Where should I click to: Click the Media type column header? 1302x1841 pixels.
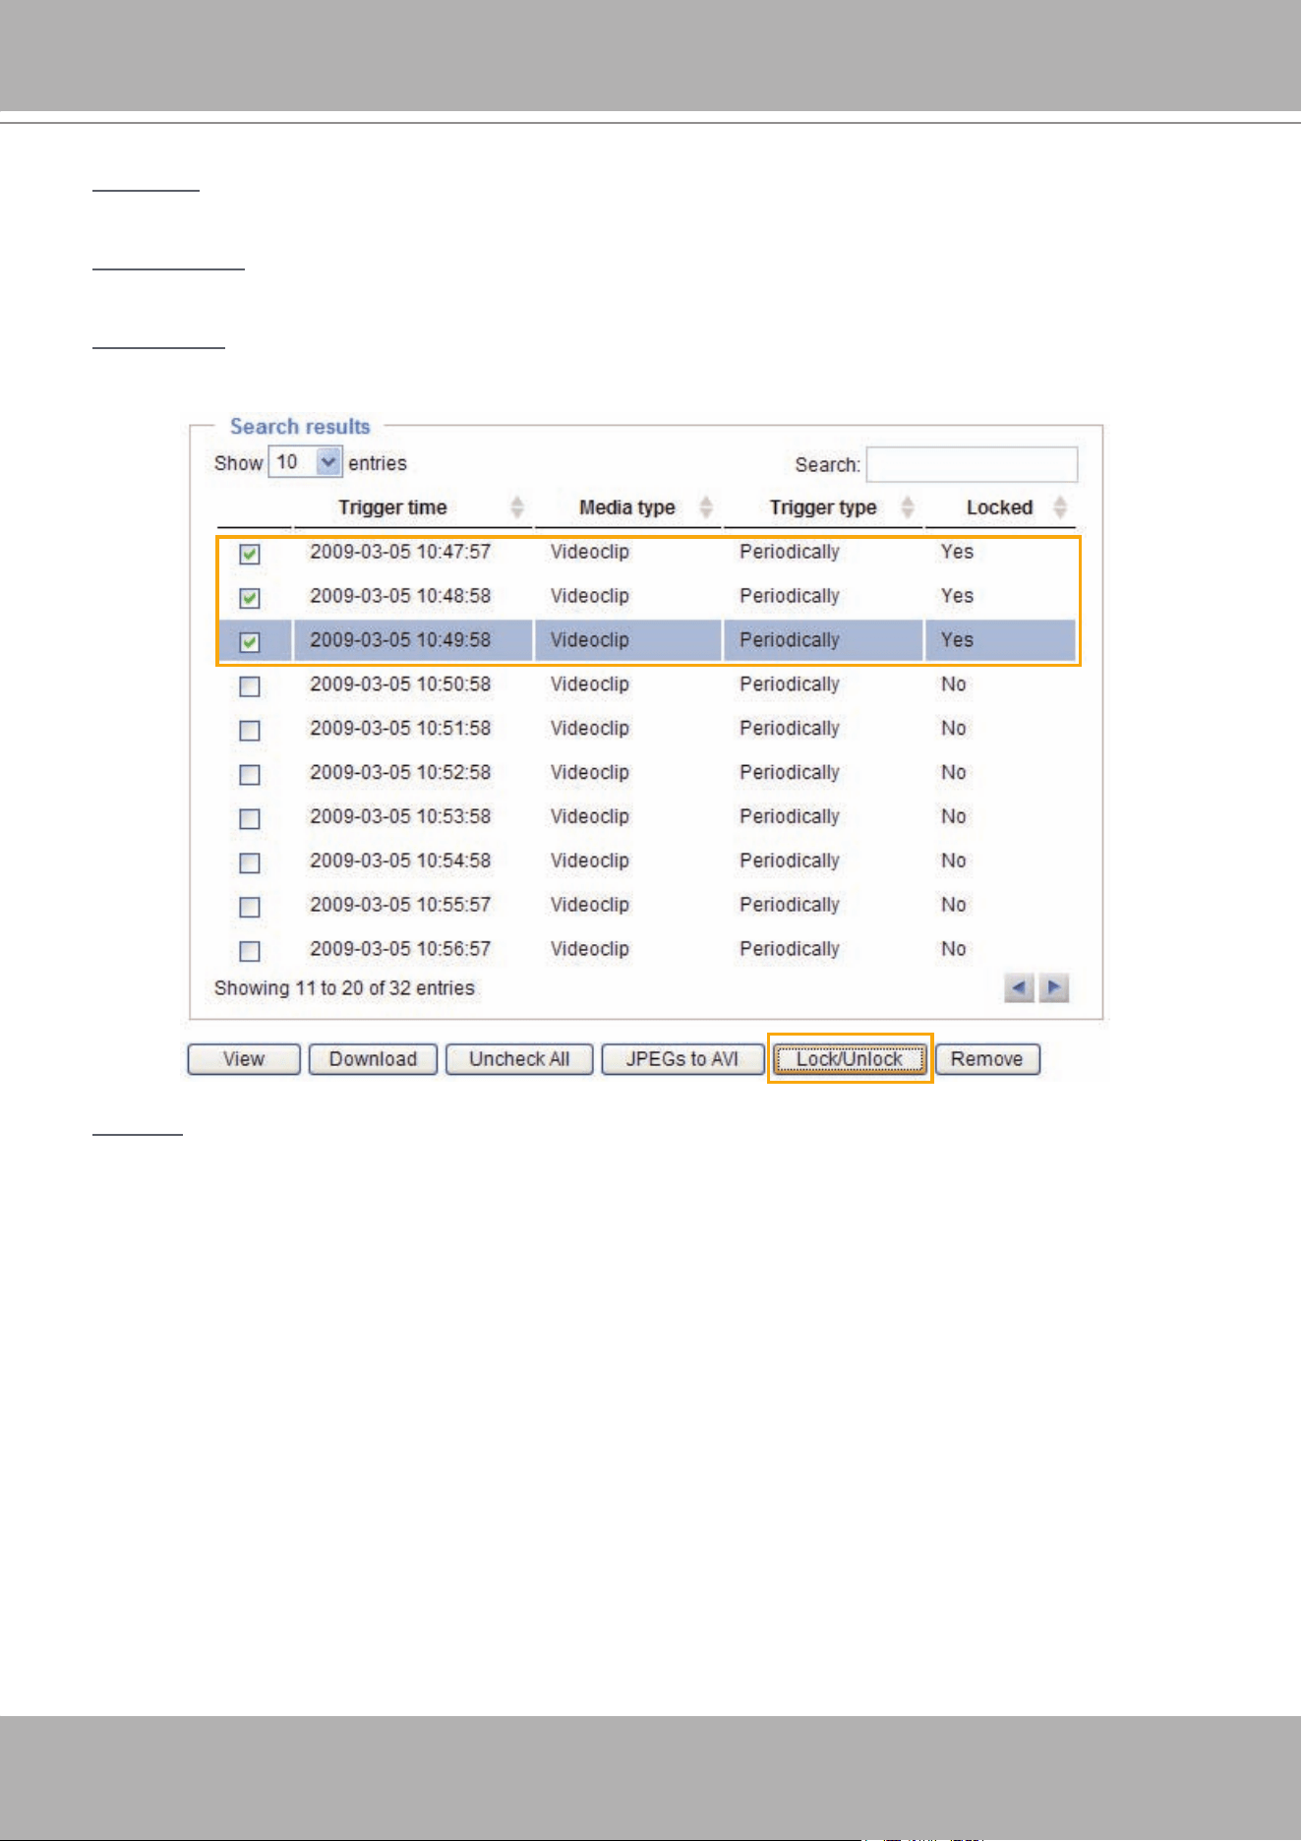627,507
